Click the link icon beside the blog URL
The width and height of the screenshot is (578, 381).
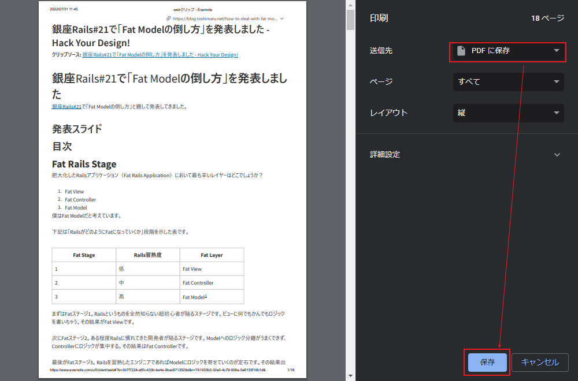[x=168, y=18]
